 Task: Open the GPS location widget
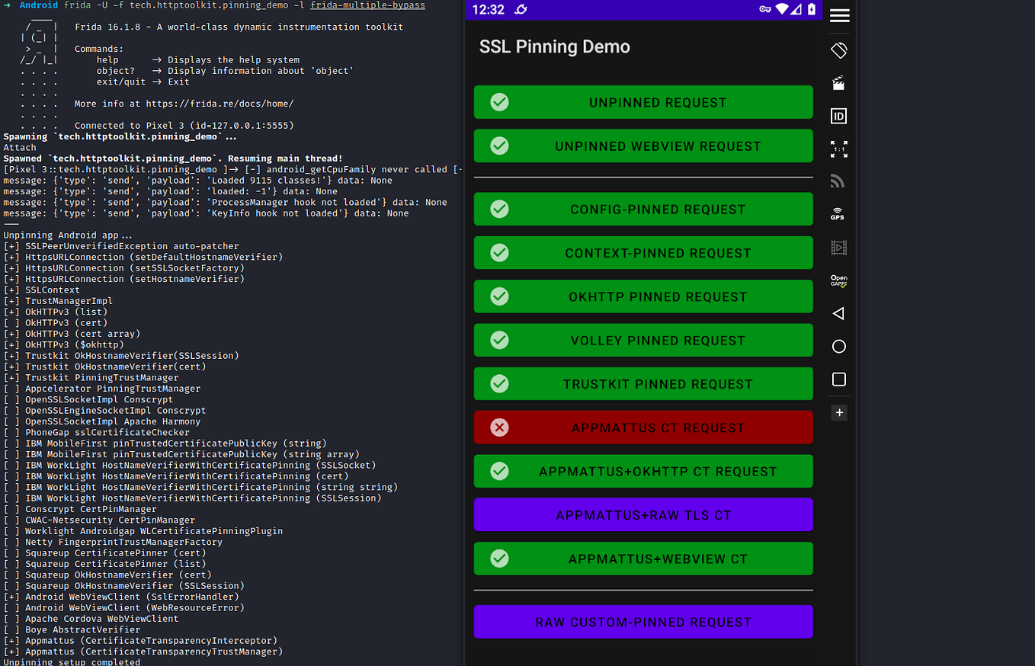[x=838, y=214]
